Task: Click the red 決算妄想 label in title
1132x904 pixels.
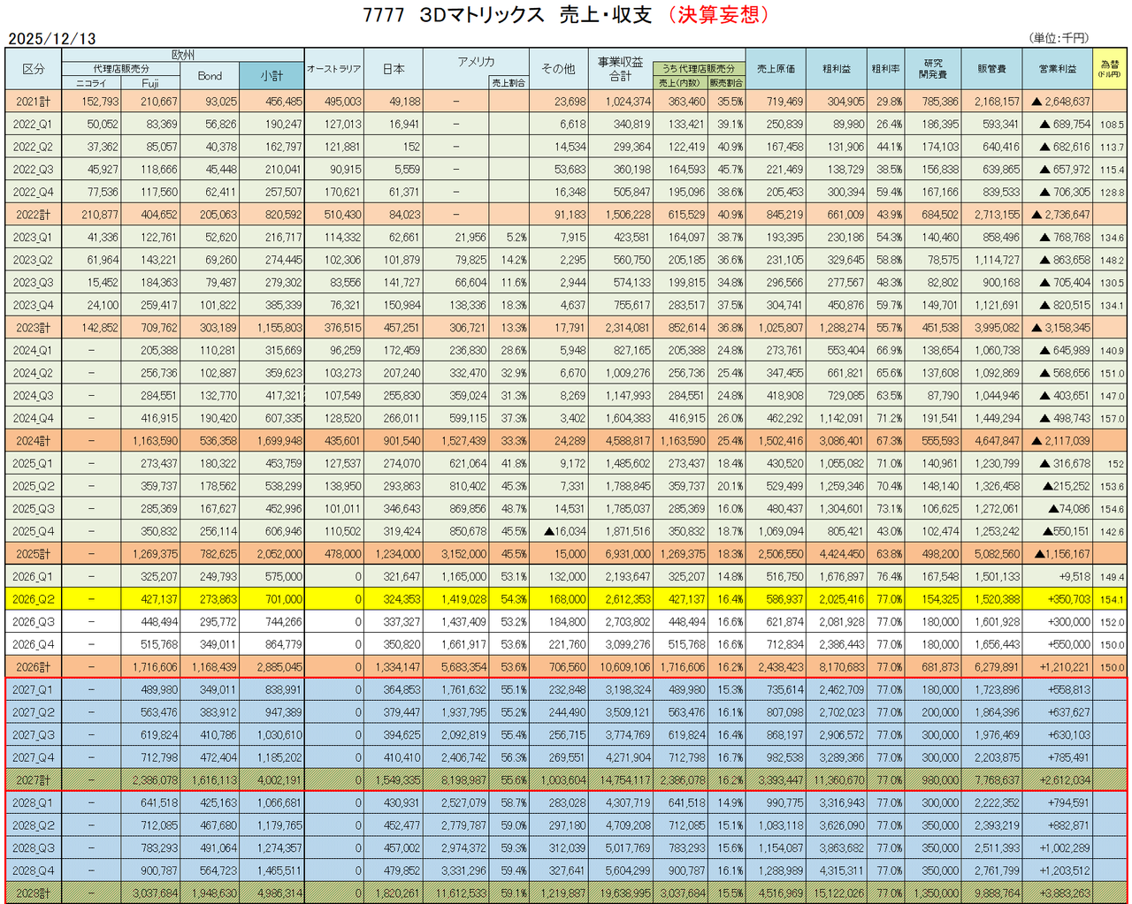Action: (x=718, y=15)
